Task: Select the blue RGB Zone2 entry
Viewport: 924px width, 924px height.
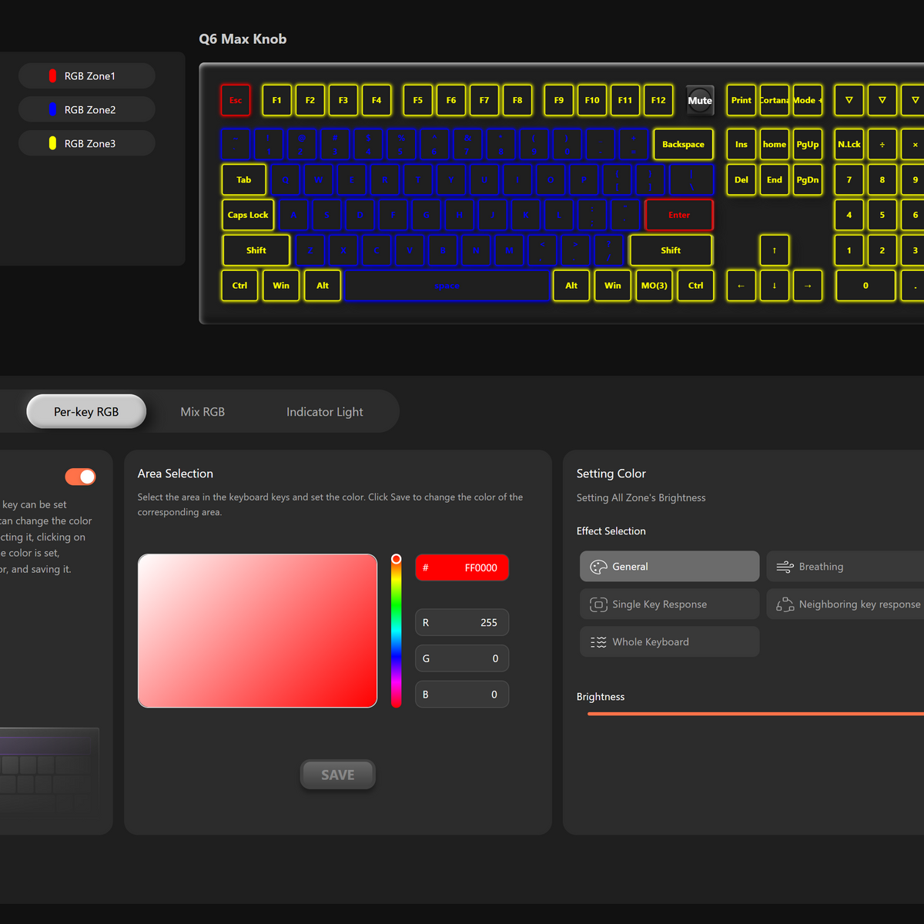Action: pyautogui.click(x=86, y=110)
